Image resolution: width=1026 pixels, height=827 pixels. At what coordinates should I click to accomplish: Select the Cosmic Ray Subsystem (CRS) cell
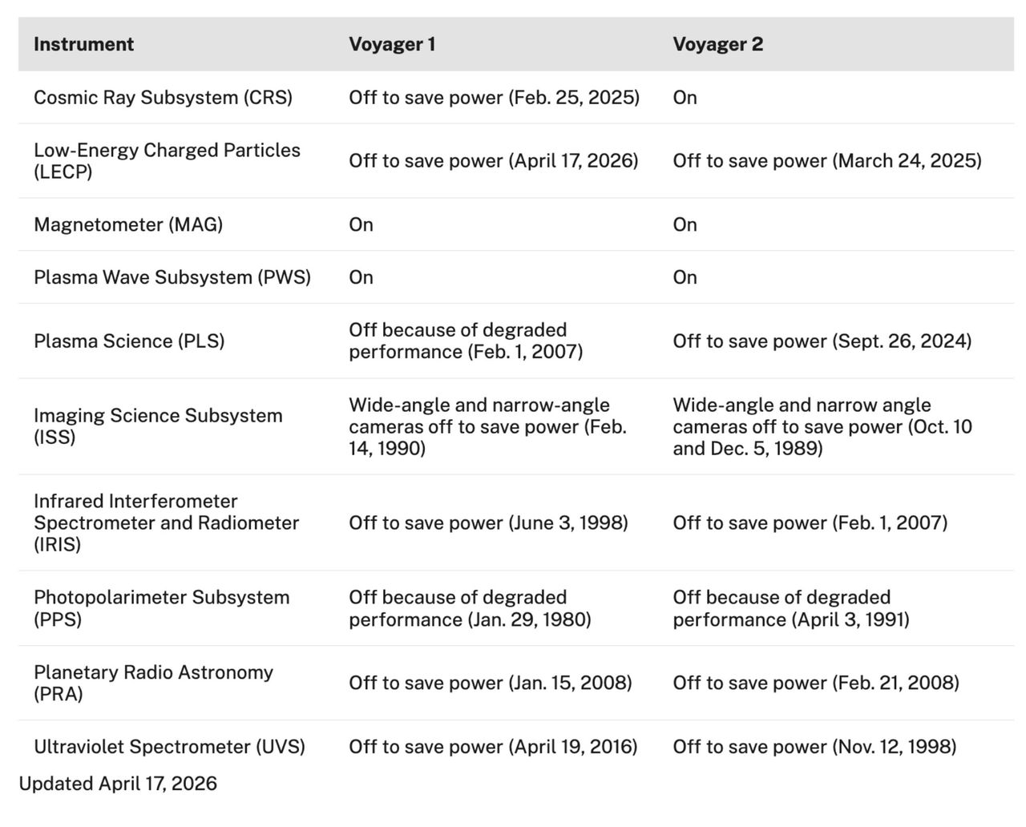(x=163, y=98)
